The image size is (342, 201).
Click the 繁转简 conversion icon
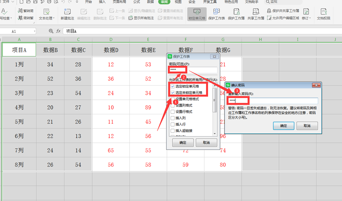[x=20, y=10]
